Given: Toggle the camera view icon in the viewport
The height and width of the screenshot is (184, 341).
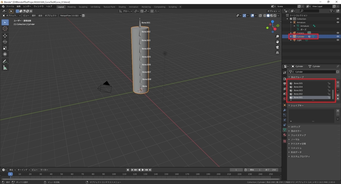Looking at the screenshot, I should pyautogui.click(x=278, y=47).
